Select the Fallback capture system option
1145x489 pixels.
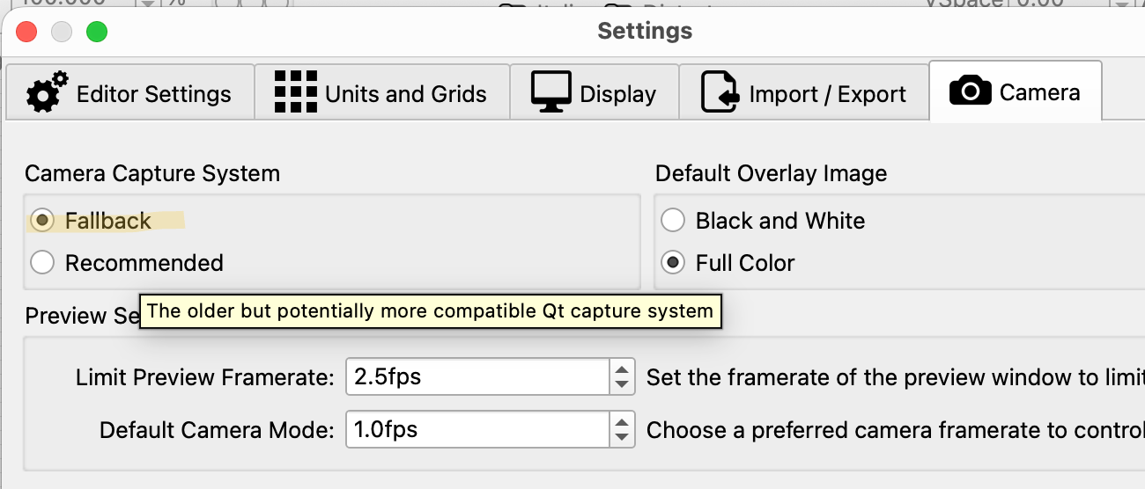click(41, 220)
